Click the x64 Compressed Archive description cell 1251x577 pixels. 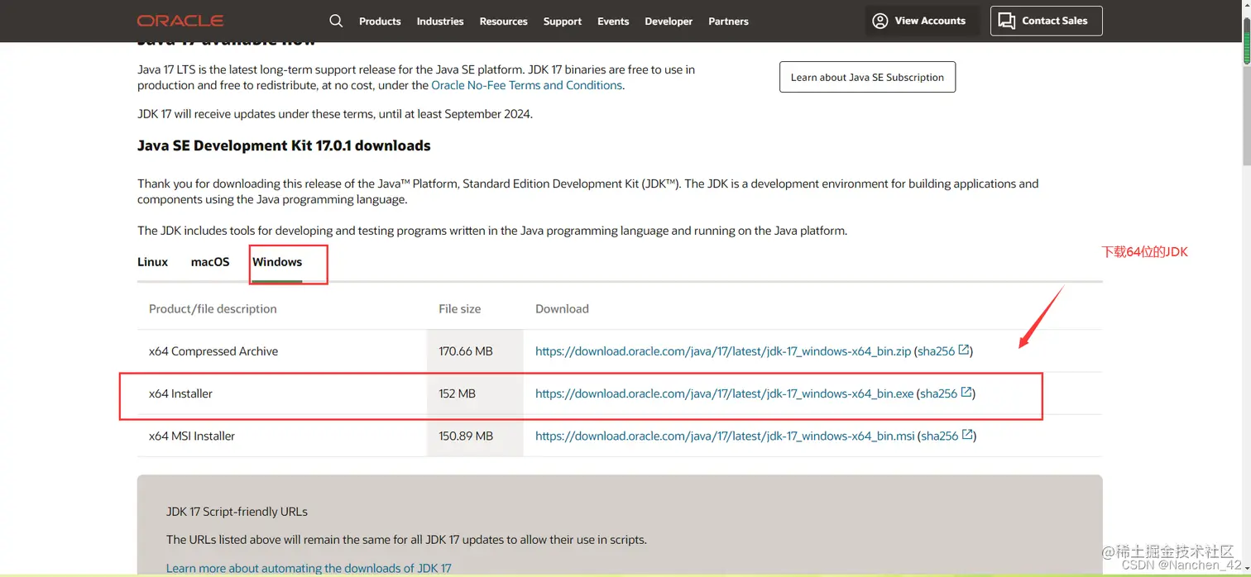pyautogui.click(x=213, y=351)
